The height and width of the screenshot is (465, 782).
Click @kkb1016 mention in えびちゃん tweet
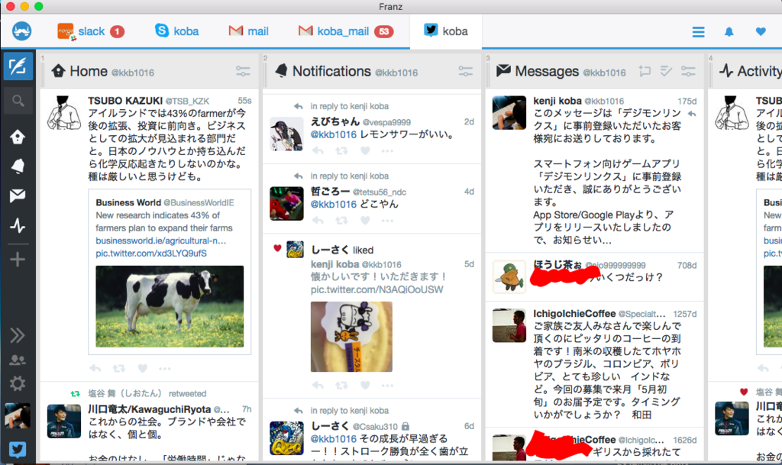pos(334,134)
